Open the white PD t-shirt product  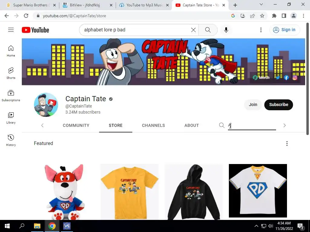[258, 191]
